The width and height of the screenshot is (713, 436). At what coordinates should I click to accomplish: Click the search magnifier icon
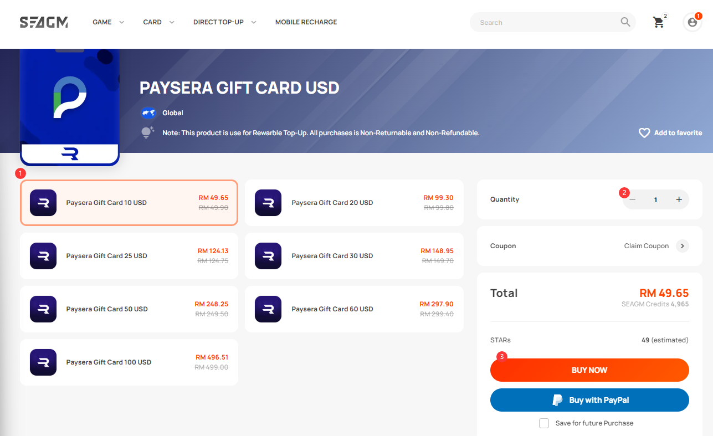pos(625,22)
